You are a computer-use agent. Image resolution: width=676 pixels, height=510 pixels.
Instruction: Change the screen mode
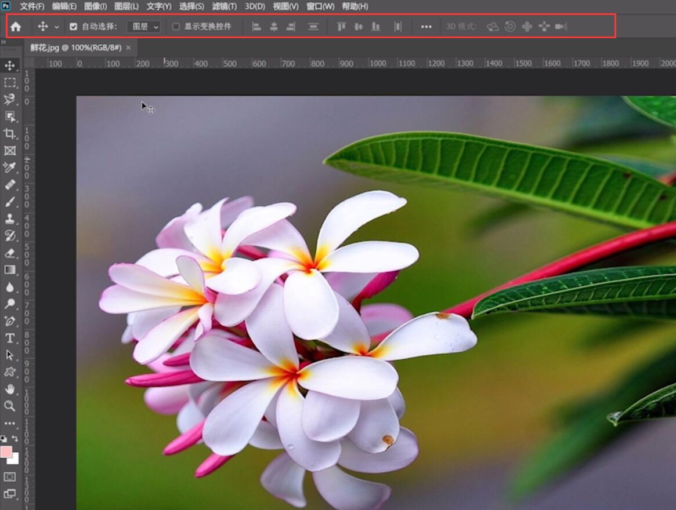click(9, 494)
